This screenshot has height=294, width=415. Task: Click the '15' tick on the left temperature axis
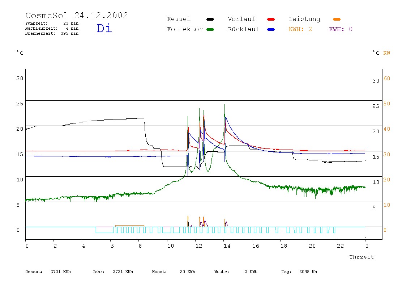[x=20, y=154]
